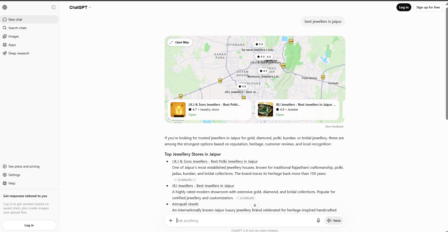Click the Apps grid icon
448x232 pixels.
[5, 45]
